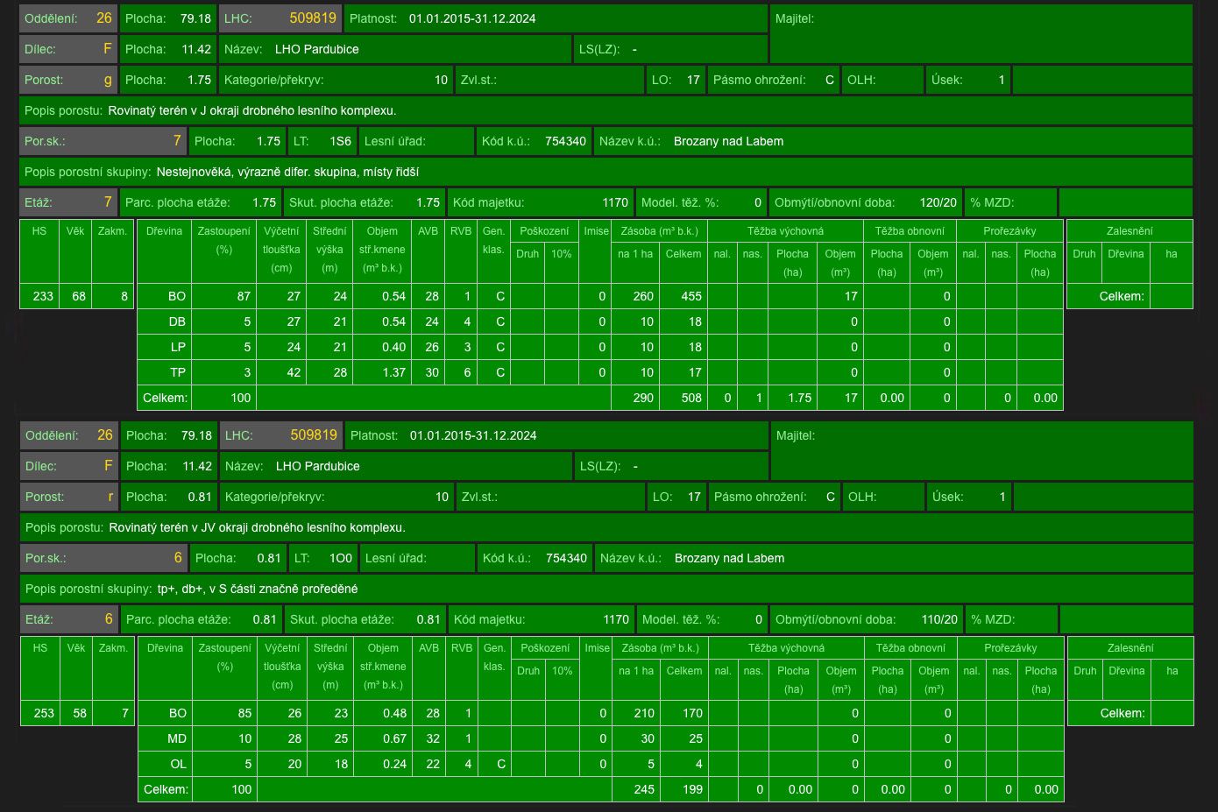Click total Zásoba value 508 in Celkem row
Viewport: 1218px width, 812px height.
pyautogui.click(x=691, y=398)
